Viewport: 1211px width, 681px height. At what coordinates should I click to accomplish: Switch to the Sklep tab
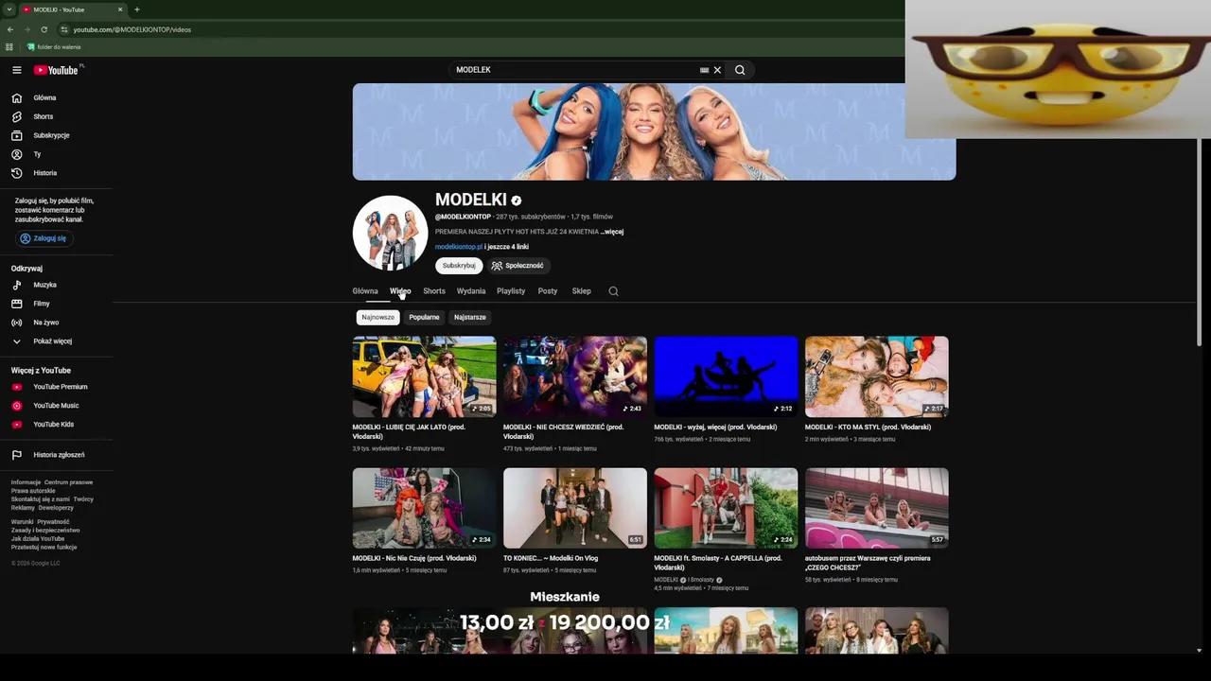pos(582,291)
